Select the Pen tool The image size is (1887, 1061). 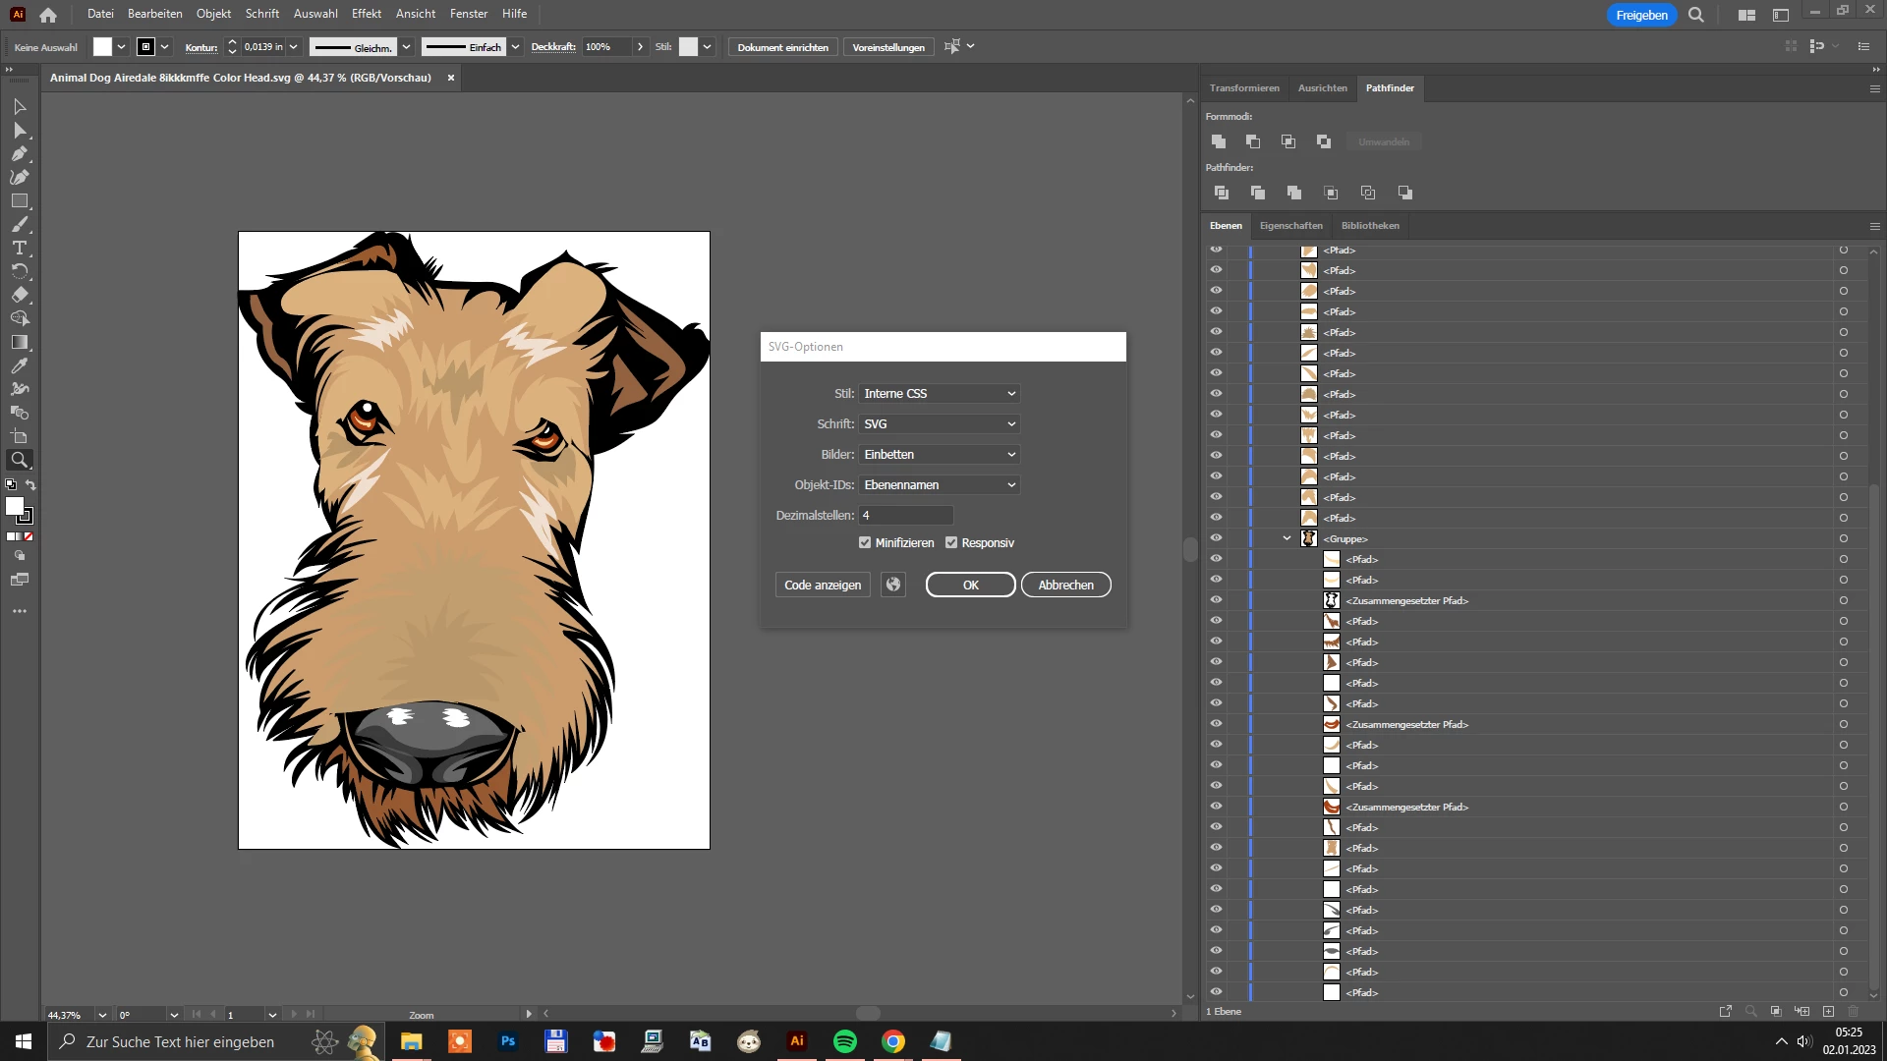coord(19,153)
